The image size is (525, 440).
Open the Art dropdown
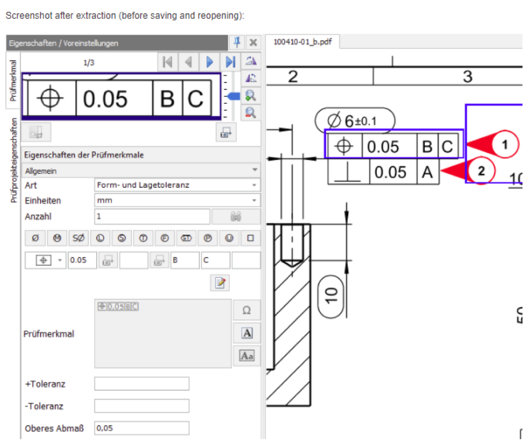(x=177, y=185)
